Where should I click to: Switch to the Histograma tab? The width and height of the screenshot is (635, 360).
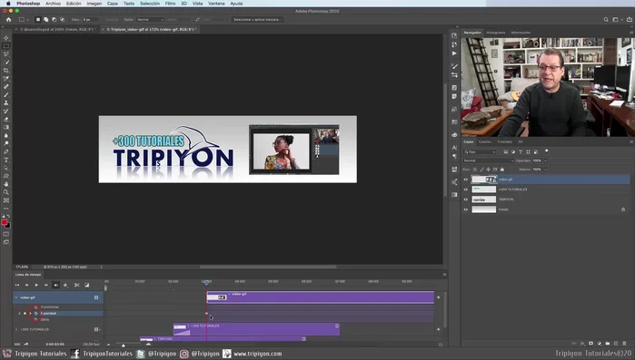(x=496, y=33)
